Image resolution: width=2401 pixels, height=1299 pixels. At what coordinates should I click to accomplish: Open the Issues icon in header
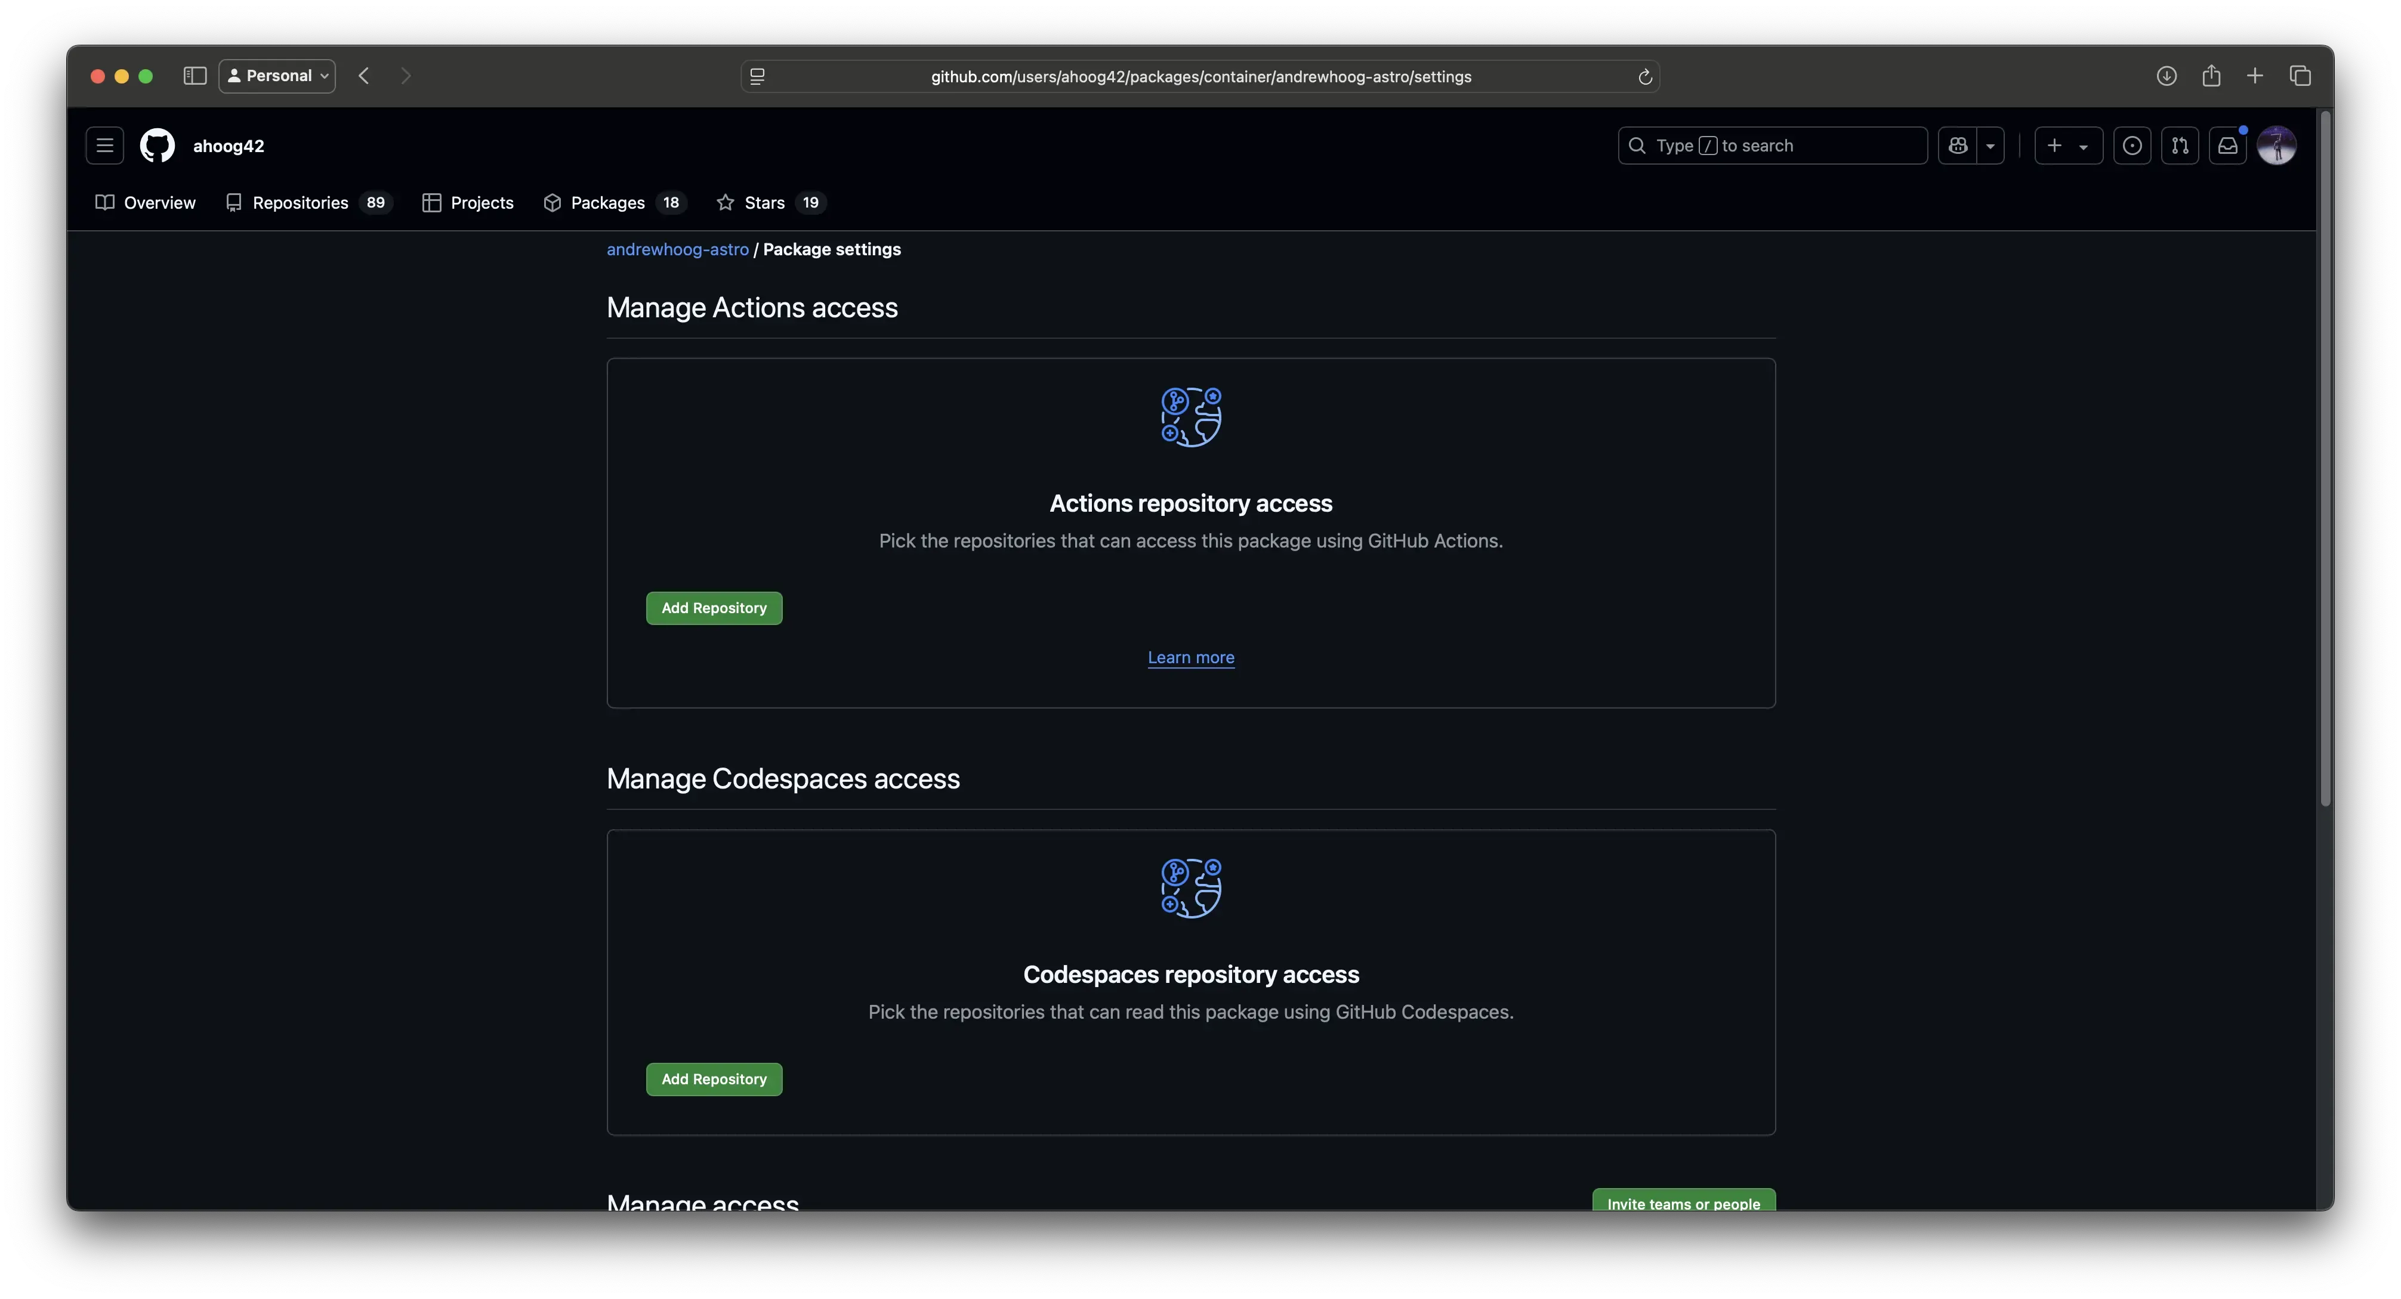pos(2132,146)
